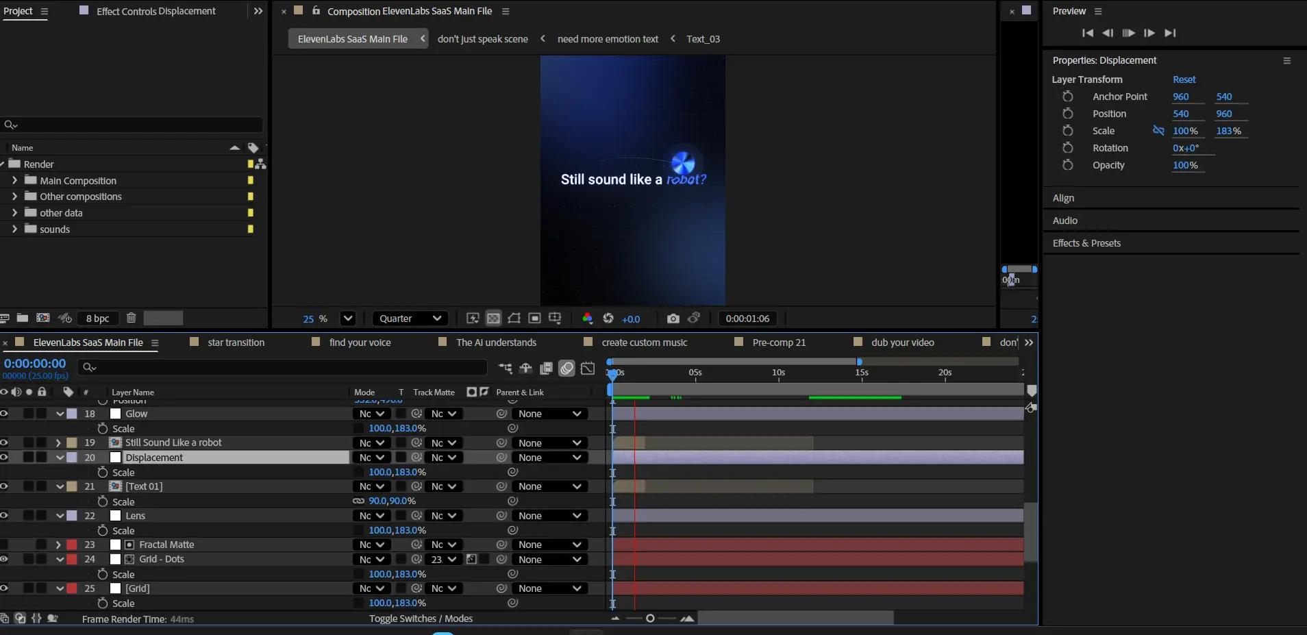Unlink the Scale constrain proportions toggle
Image resolution: width=1307 pixels, height=635 pixels.
point(1158,131)
